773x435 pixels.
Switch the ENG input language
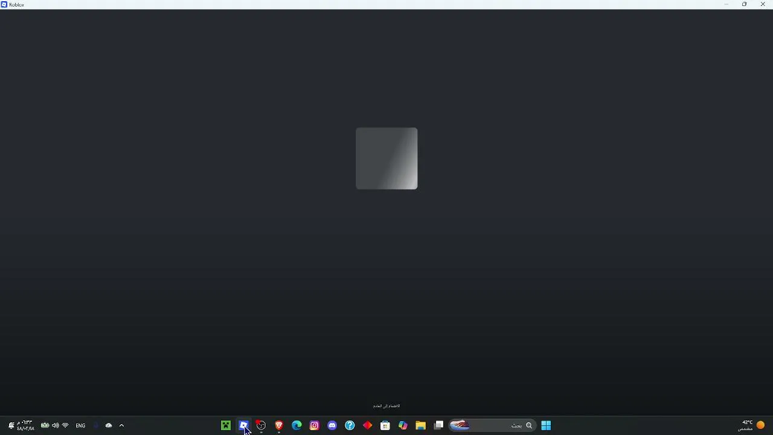(x=80, y=425)
